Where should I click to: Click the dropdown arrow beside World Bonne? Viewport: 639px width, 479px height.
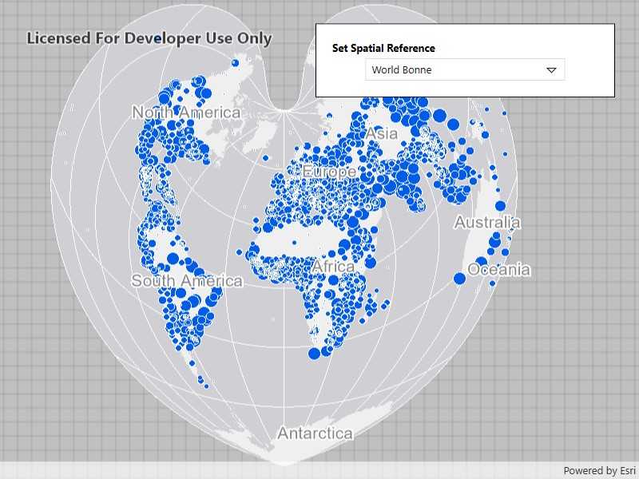[551, 69]
